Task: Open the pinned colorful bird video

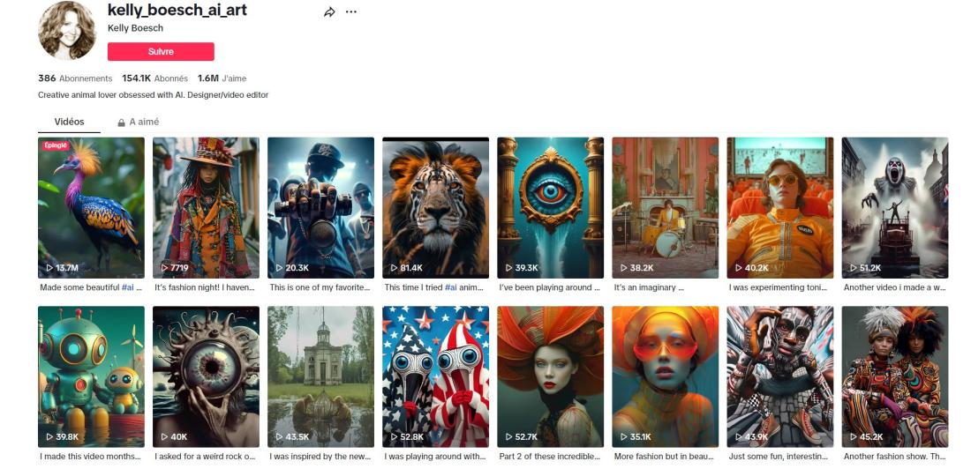Action: [x=91, y=208]
